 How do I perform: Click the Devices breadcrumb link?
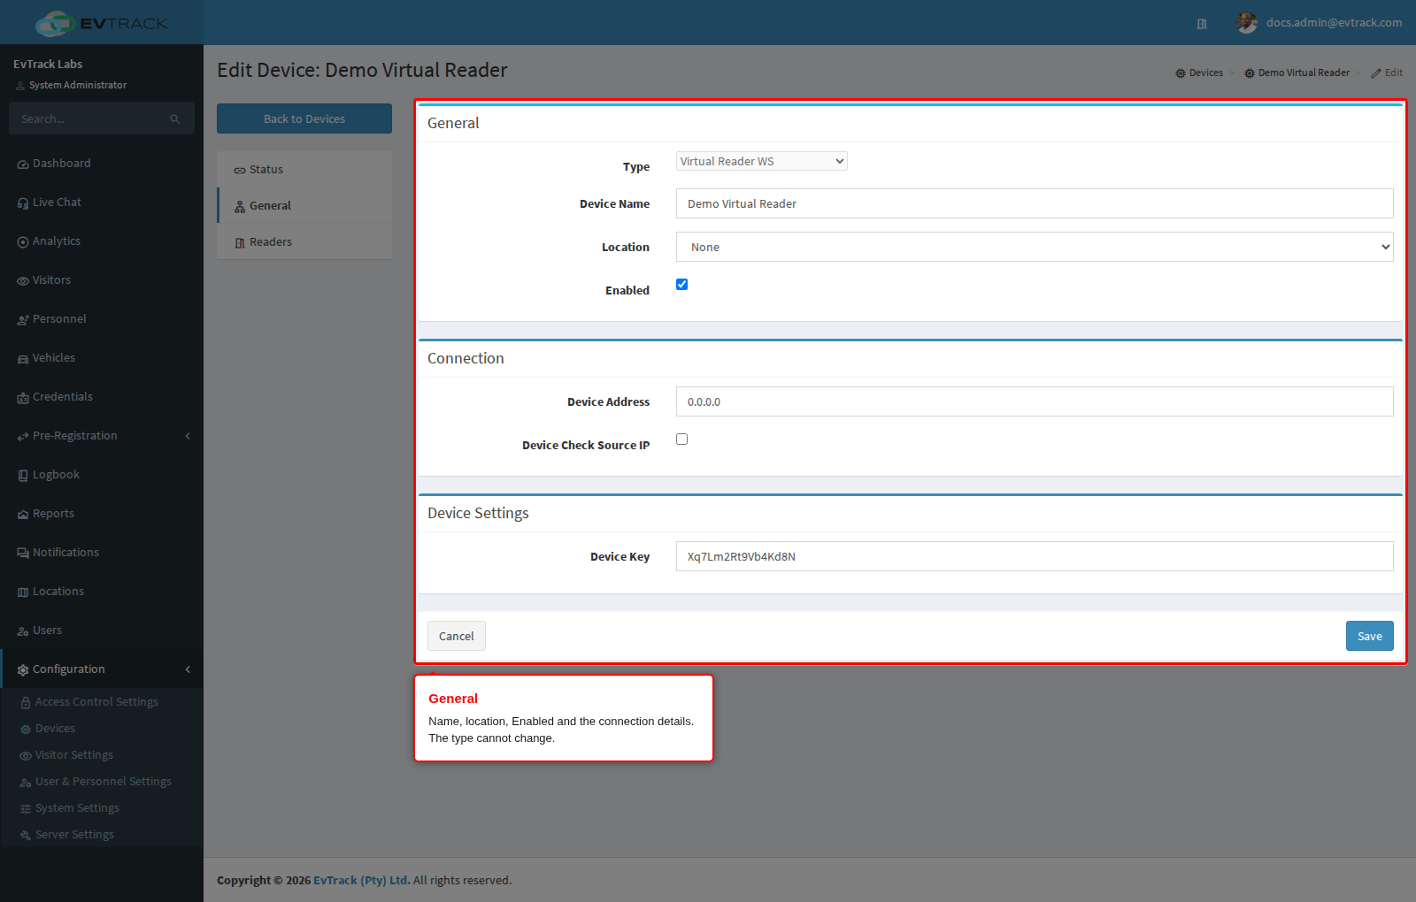pyautogui.click(x=1199, y=73)
